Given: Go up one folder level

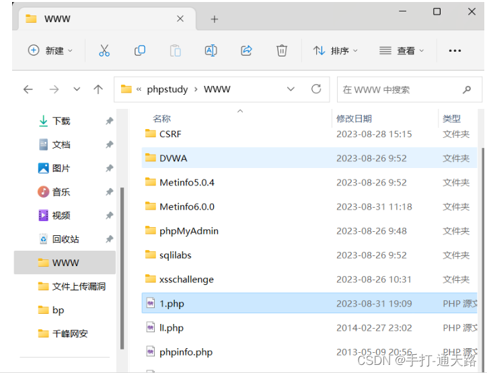Looking at the screenshot, I should click(98, 89).
